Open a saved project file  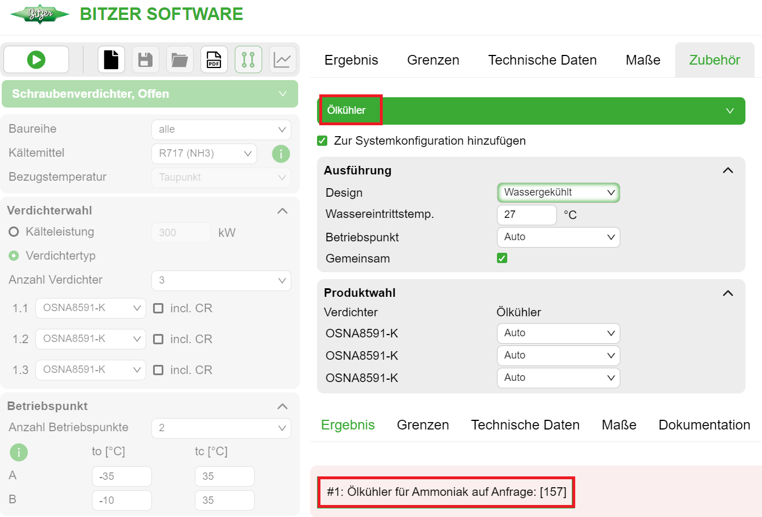[179, 59]
